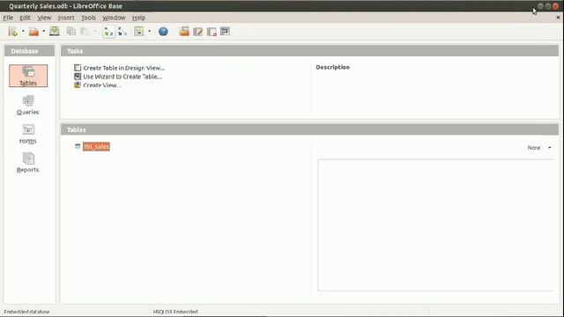
Task: Click the Form toolbar icon
Action: click(139, 32)
